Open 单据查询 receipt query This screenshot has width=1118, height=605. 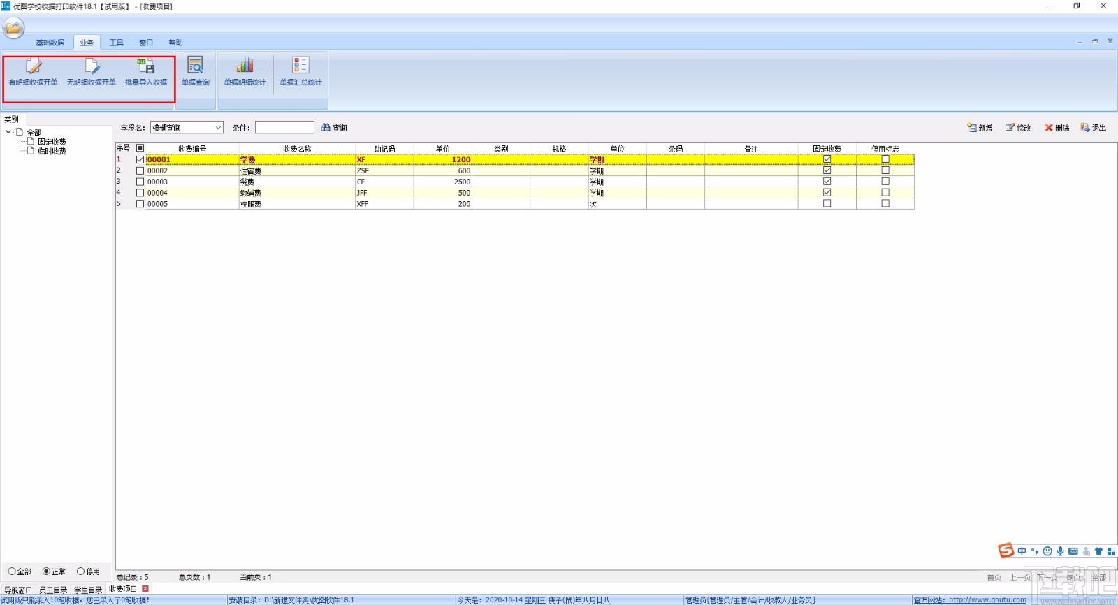196,73
